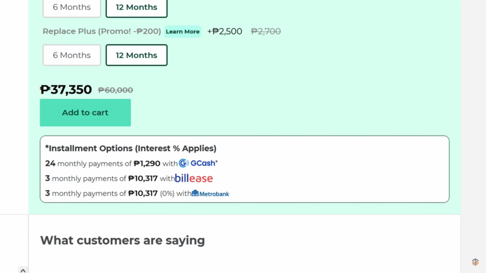
Task: Add the item to cart
Action: (x=85, y=113)
